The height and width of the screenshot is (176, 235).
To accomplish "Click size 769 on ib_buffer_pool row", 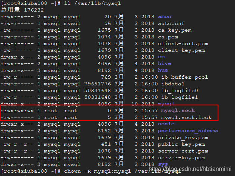I will (106, 77).
